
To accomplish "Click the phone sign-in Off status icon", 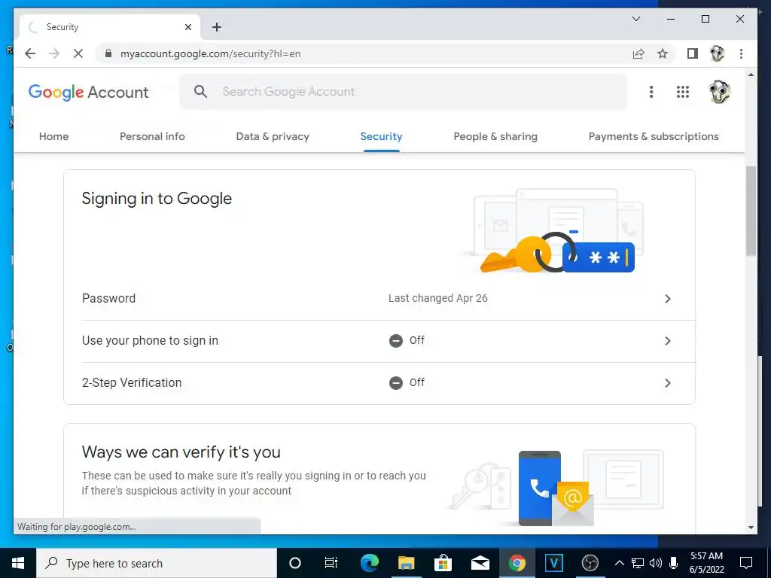I will [x=396, y=341].
